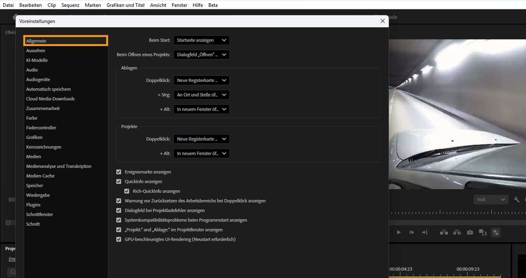Toggle „Projekt:“ and „Ablage:“ im Projektfenster checkbox

click(x=119, y=230)
